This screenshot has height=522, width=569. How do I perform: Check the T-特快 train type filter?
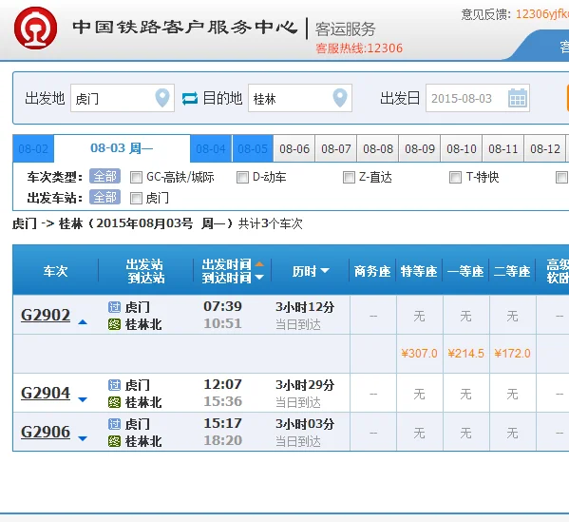click(x=455, y=177)
